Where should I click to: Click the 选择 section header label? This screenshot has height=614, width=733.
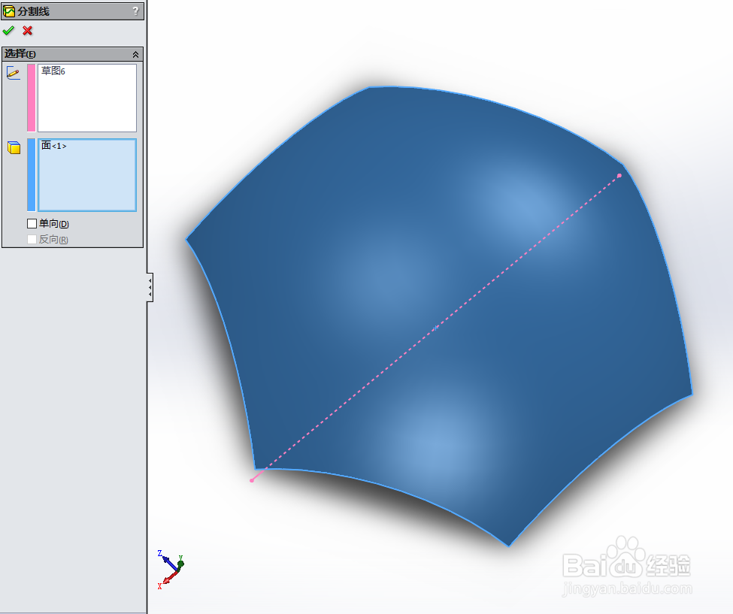click(x=20, y=54)
